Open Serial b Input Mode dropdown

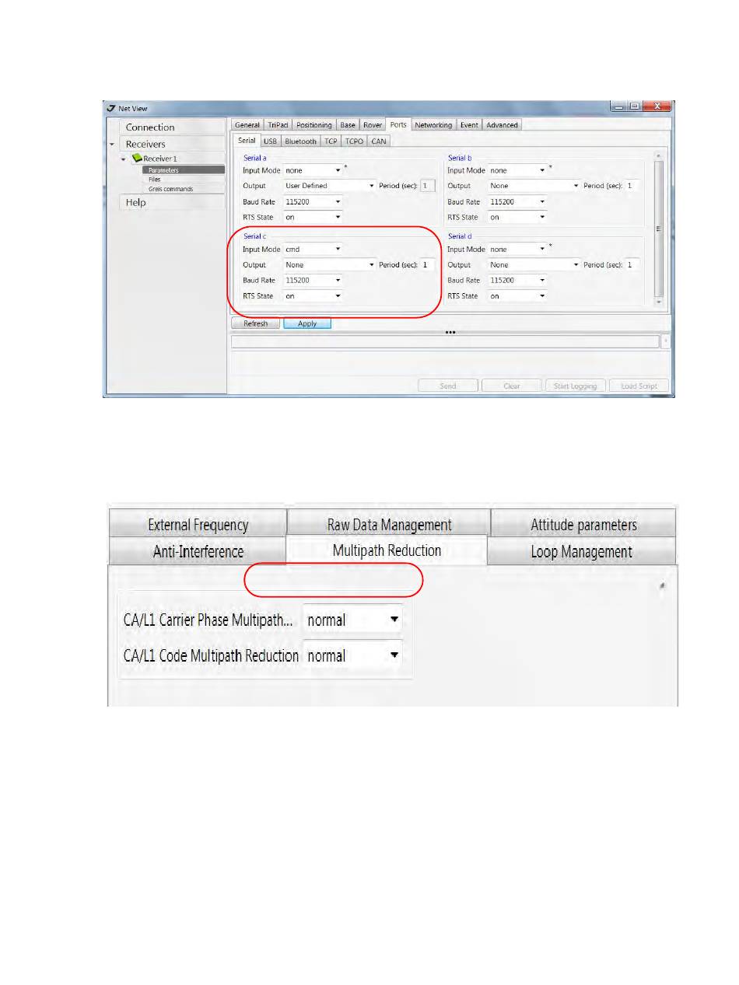pos(517,170)
